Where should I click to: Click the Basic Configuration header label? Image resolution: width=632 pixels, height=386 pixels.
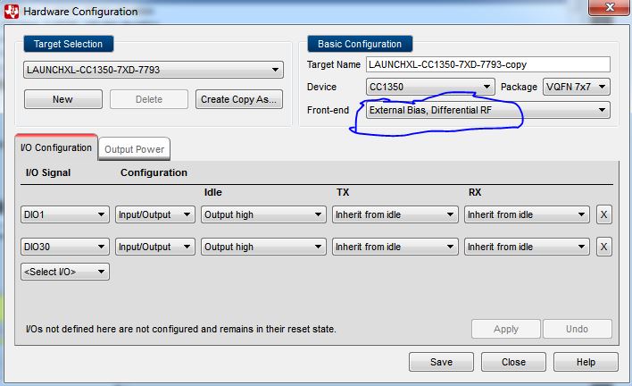360,44
